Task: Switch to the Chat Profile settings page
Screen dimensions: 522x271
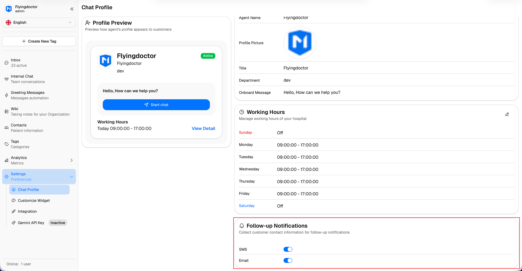Action: [28, 190]
